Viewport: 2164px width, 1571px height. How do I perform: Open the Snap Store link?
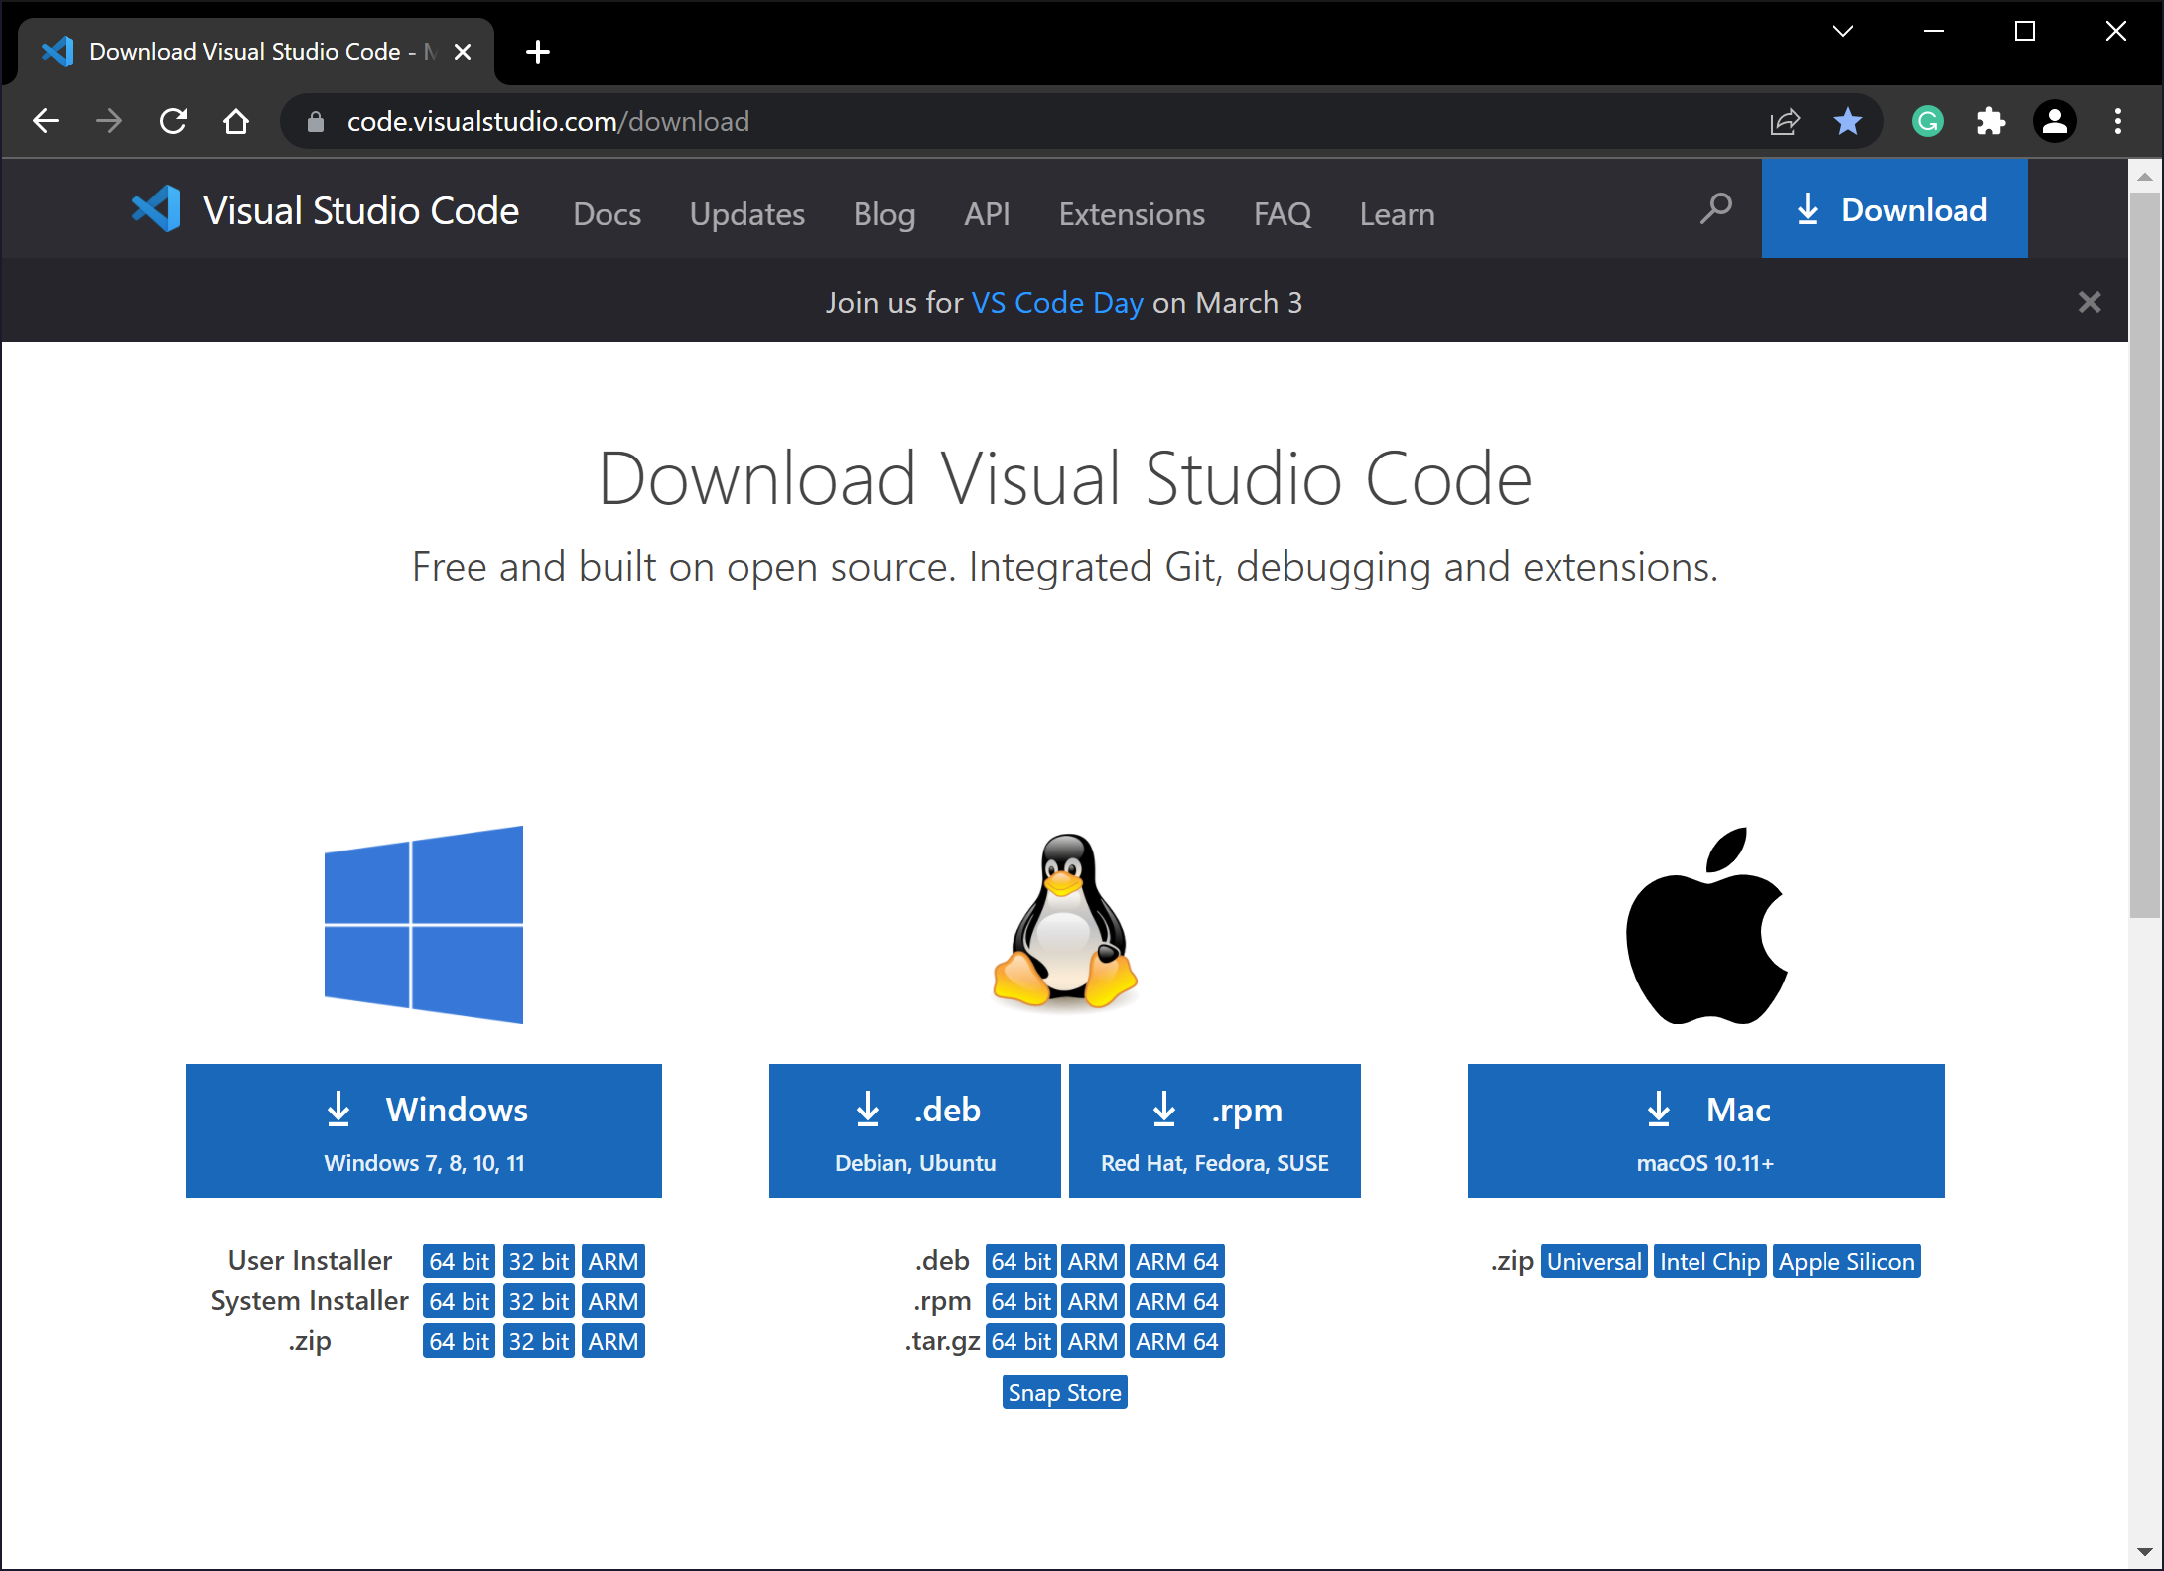pos(1065,1392)
